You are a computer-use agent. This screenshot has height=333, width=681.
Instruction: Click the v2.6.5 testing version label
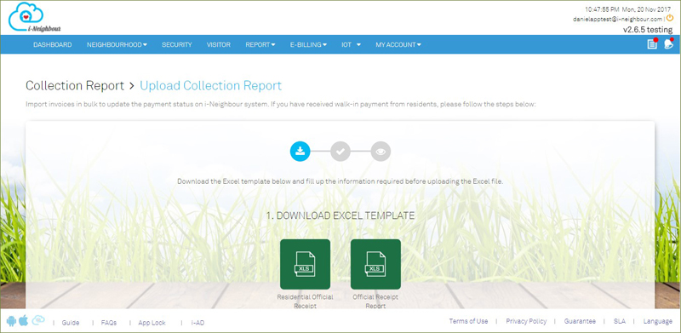coord(648,30)
